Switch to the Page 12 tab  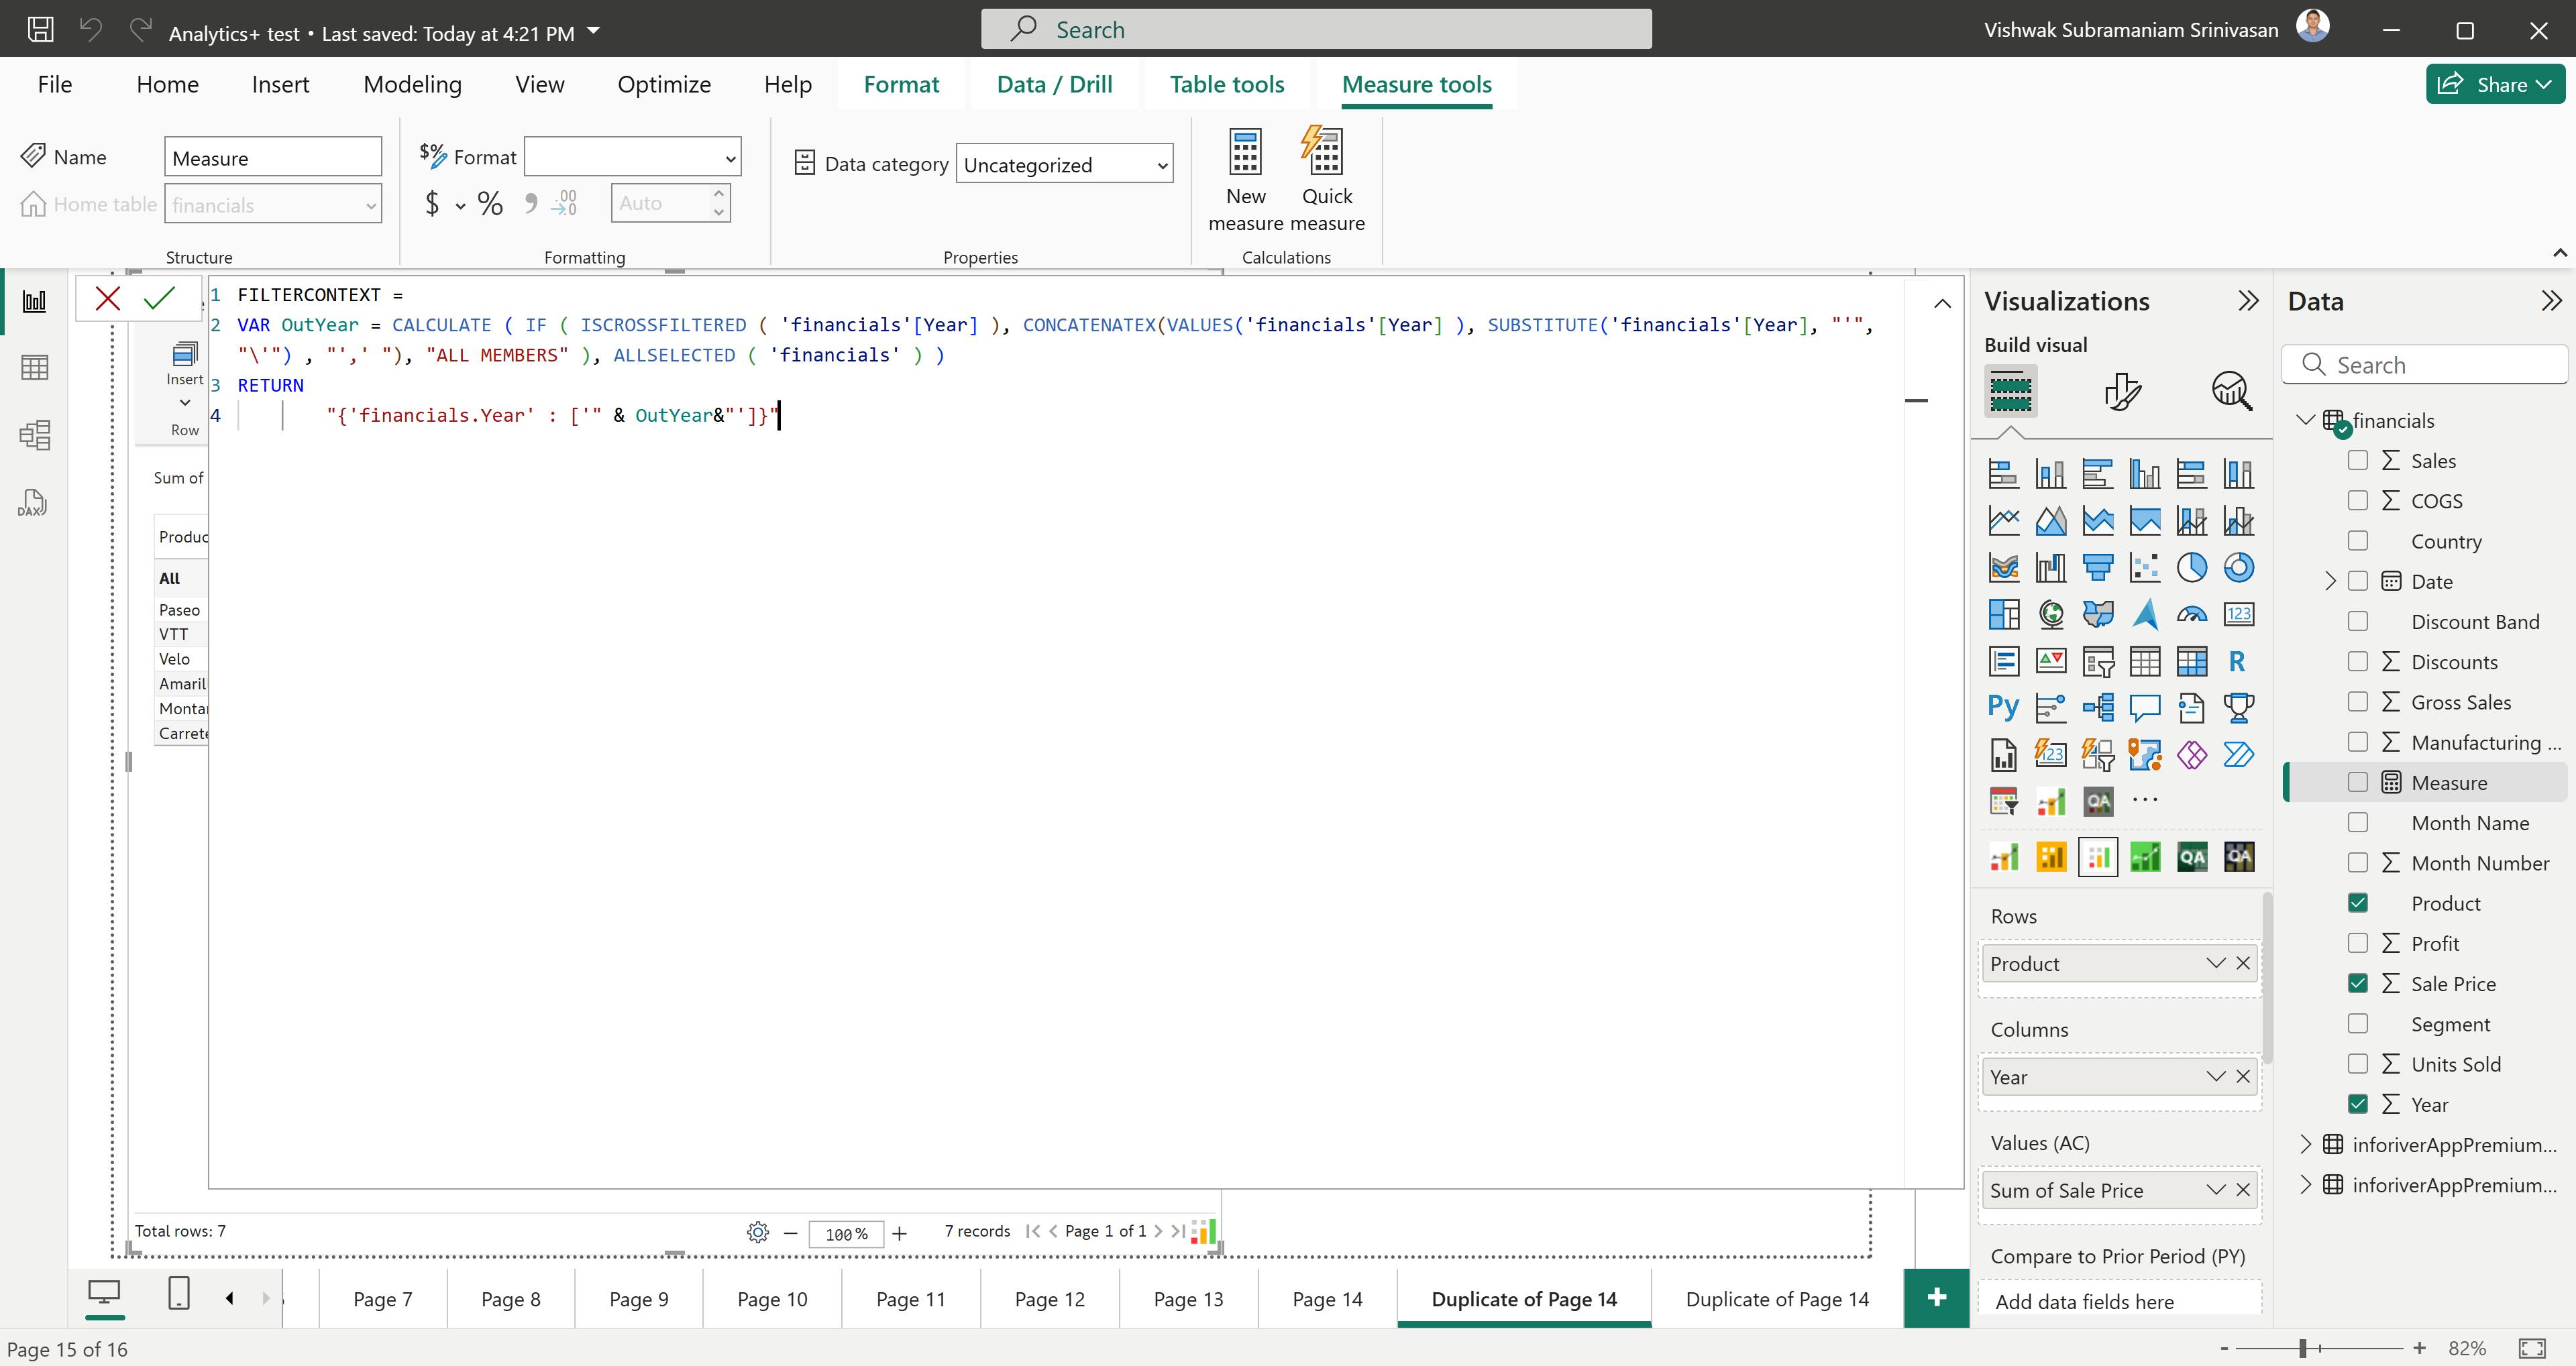[1049, 1299]
